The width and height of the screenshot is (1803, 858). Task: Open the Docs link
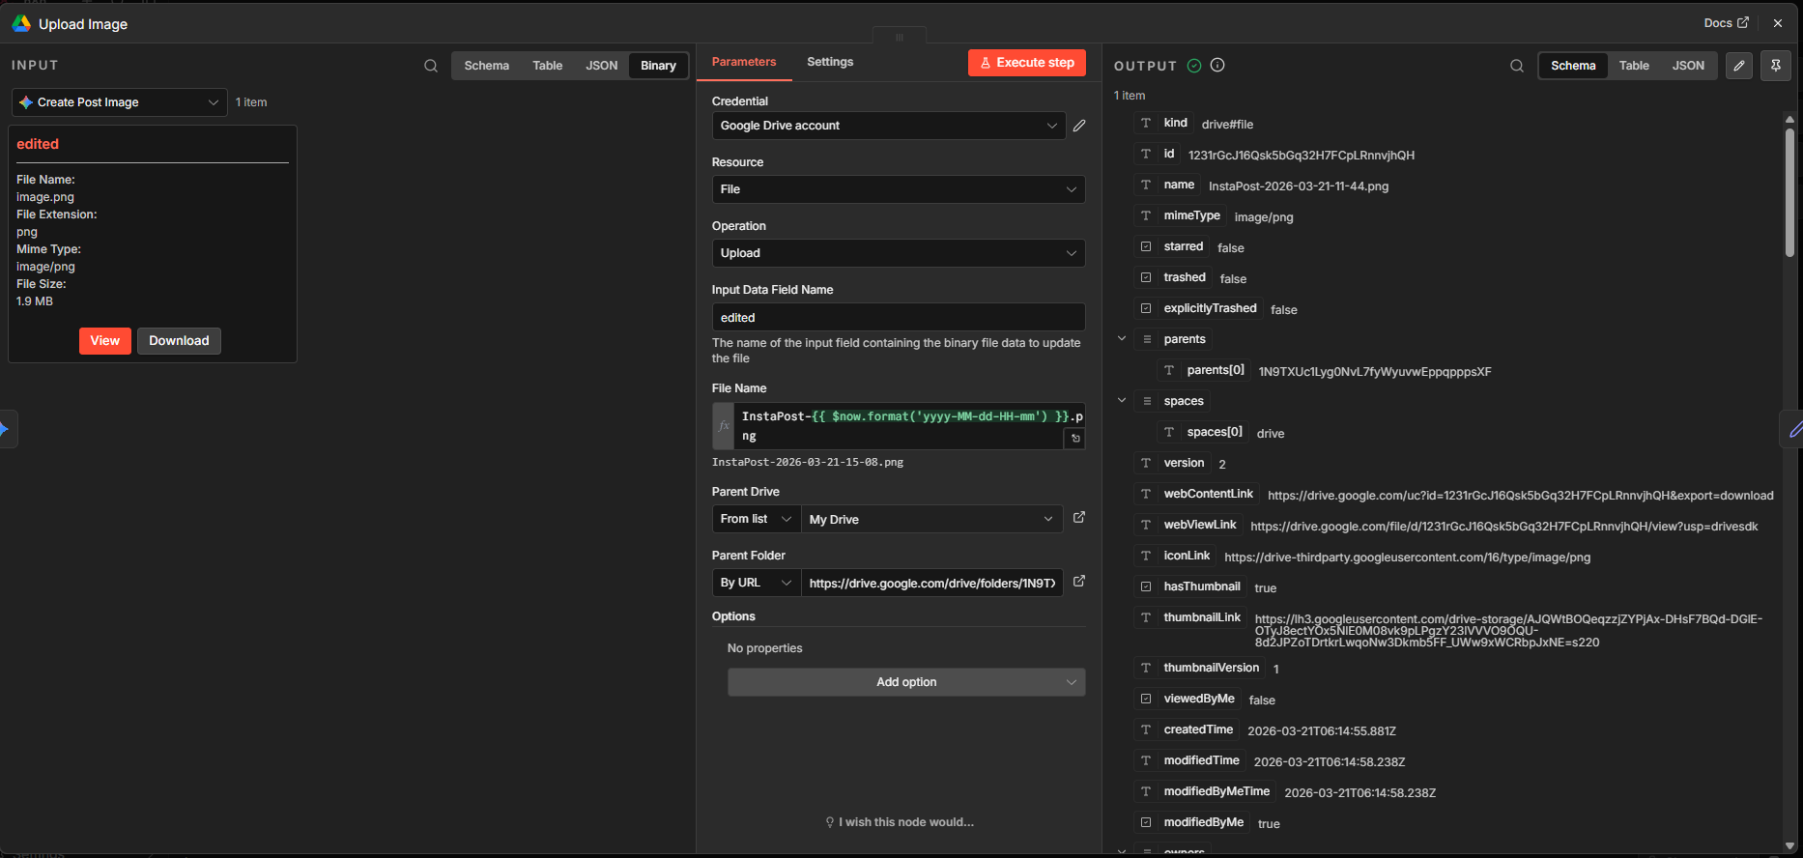1726,23
